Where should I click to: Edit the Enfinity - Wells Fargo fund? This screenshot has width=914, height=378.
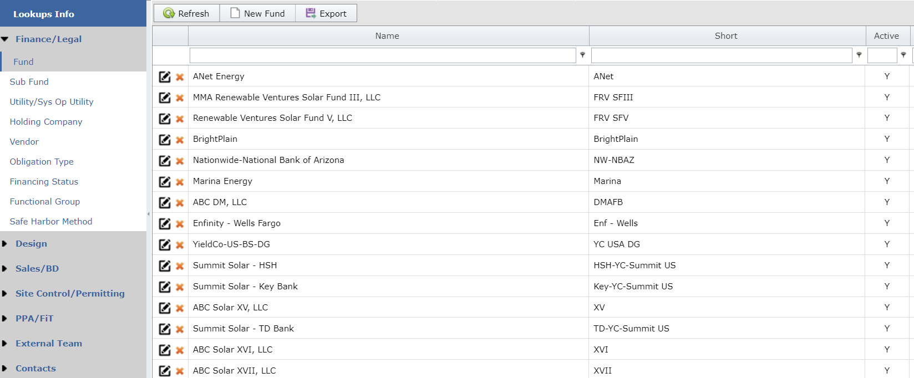pos(165,224)
